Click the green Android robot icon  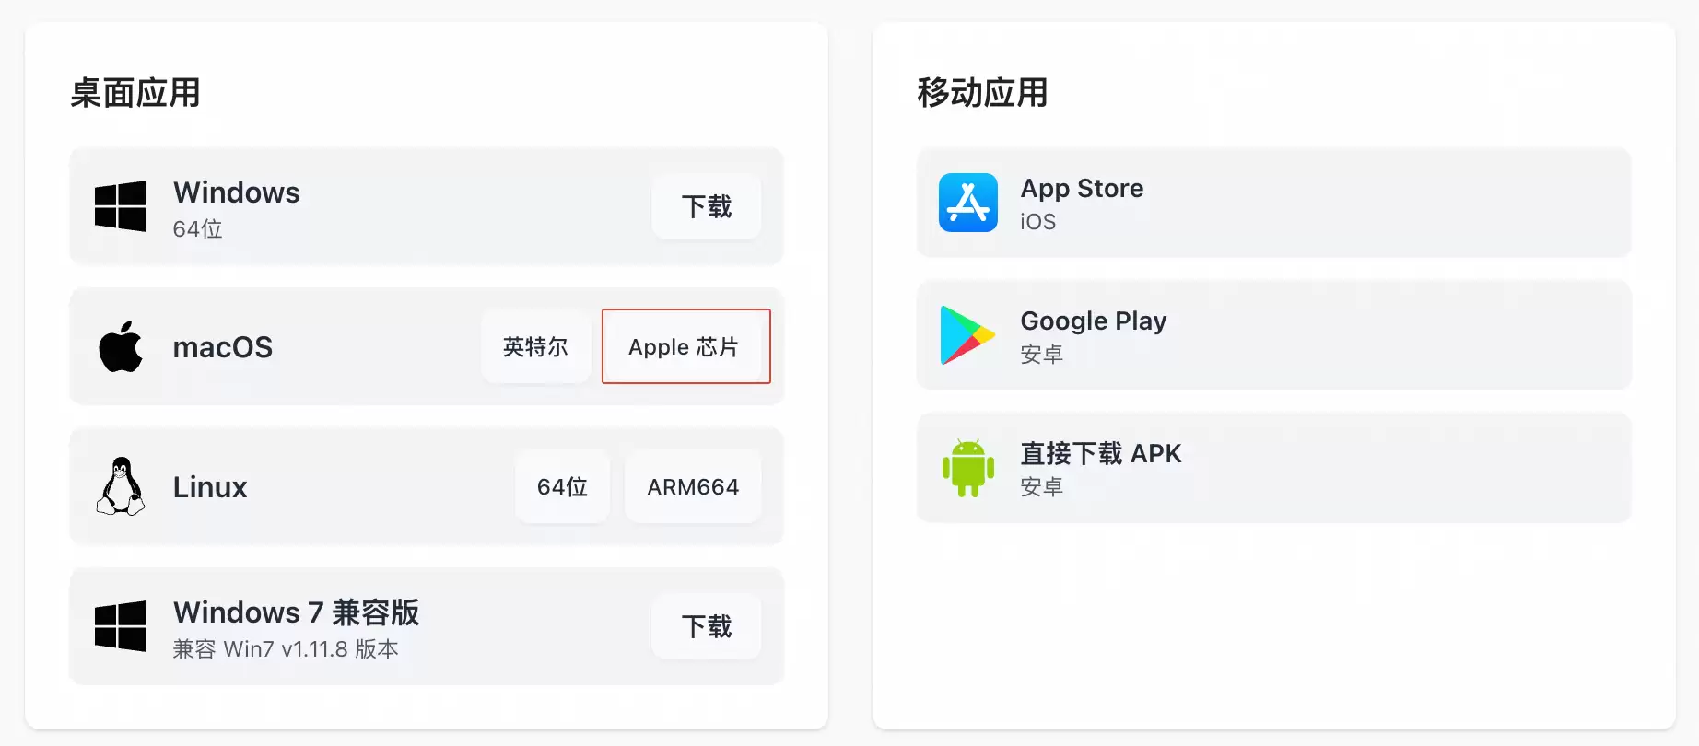pos(968,468)
